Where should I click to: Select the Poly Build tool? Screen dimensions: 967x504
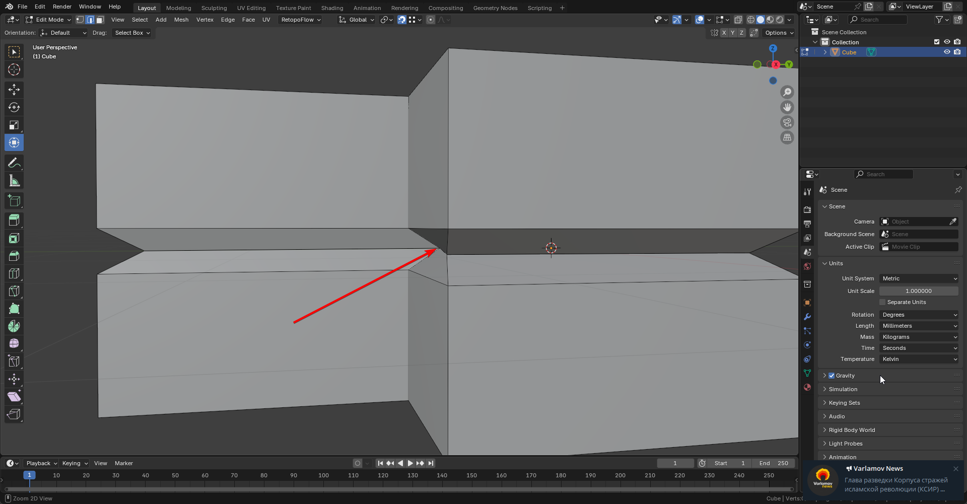click(14, 309)
